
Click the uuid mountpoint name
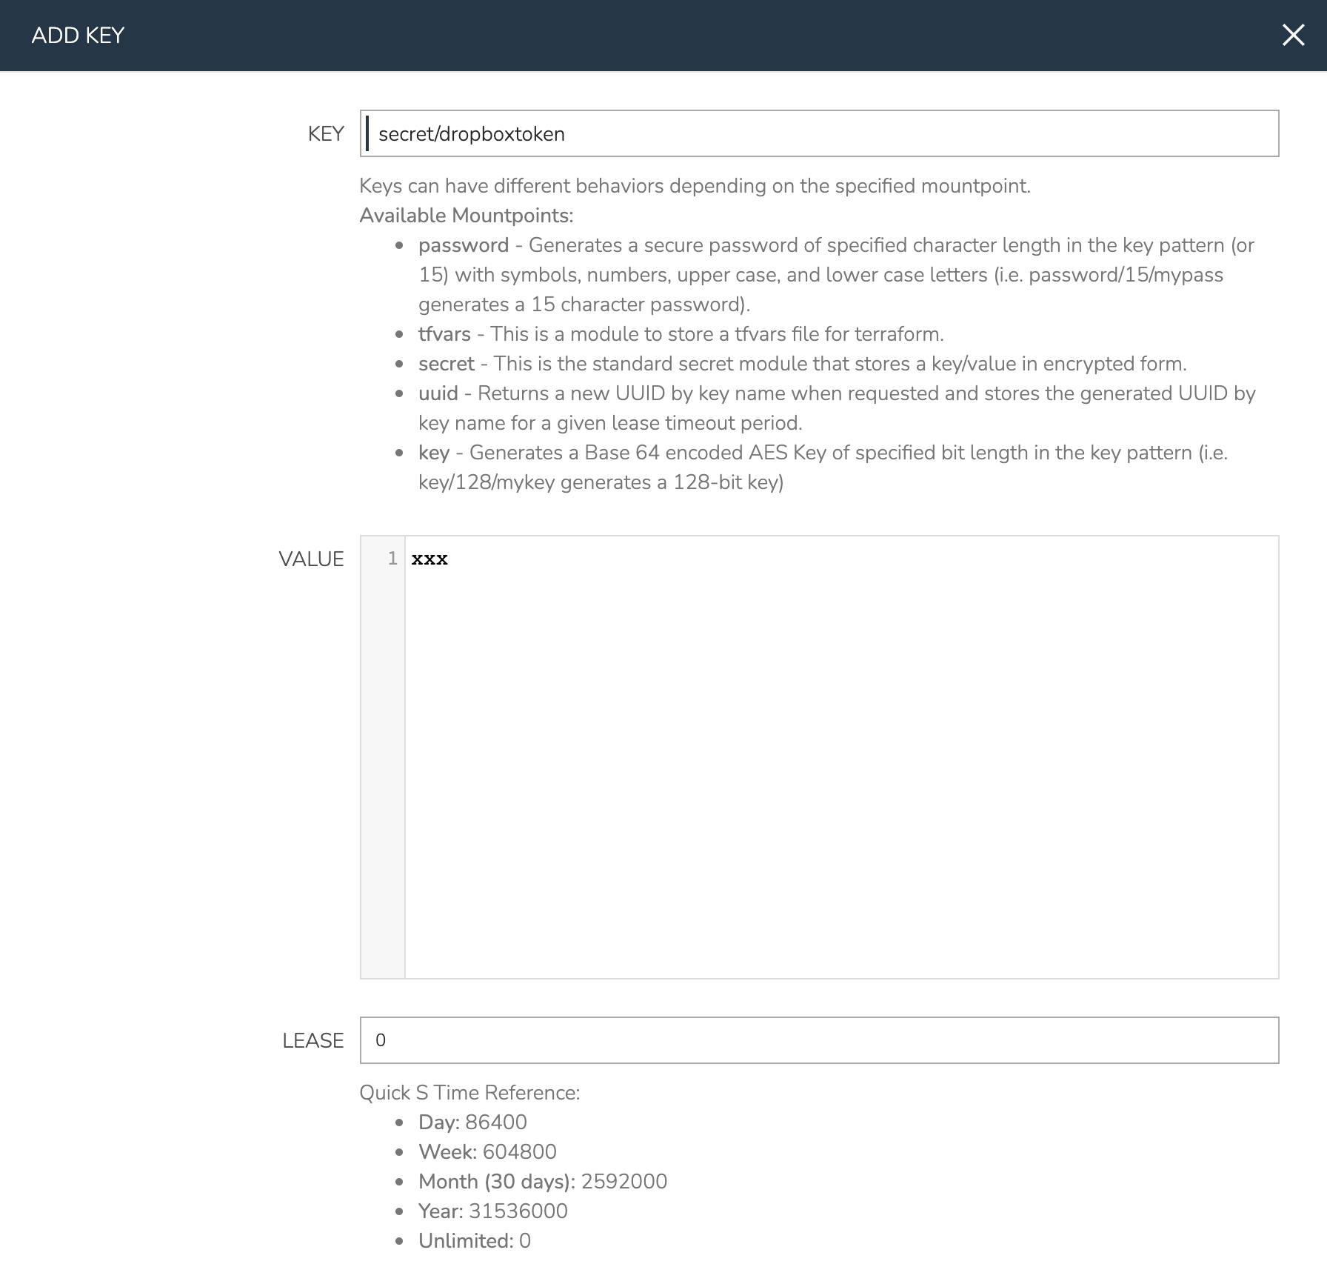tap(438, 393)
